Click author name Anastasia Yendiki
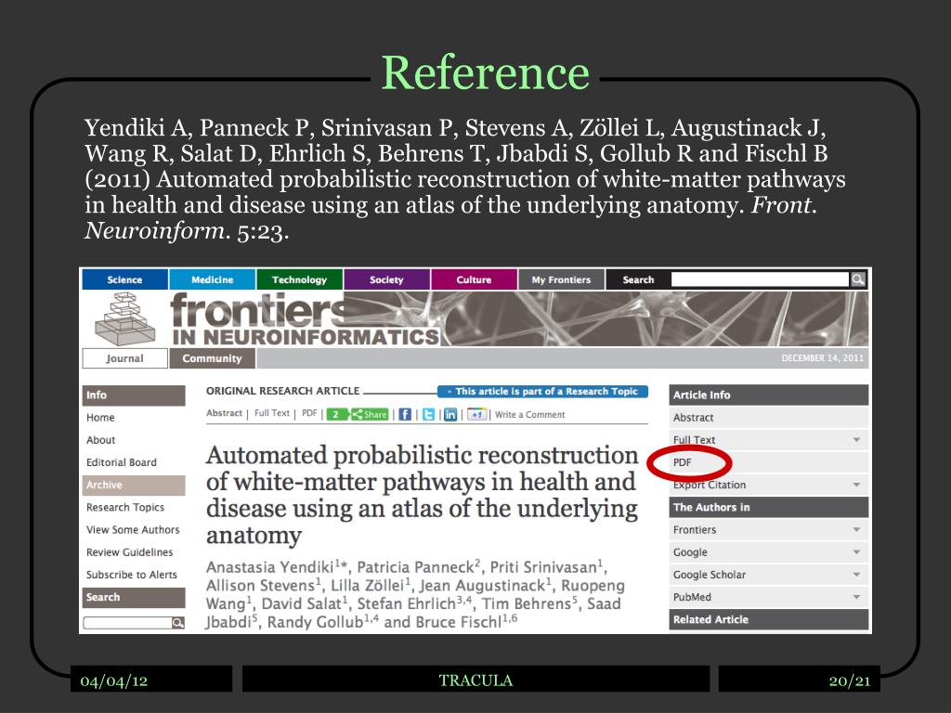951x713 pixels. pyautogui.click(x=270, y=567)
